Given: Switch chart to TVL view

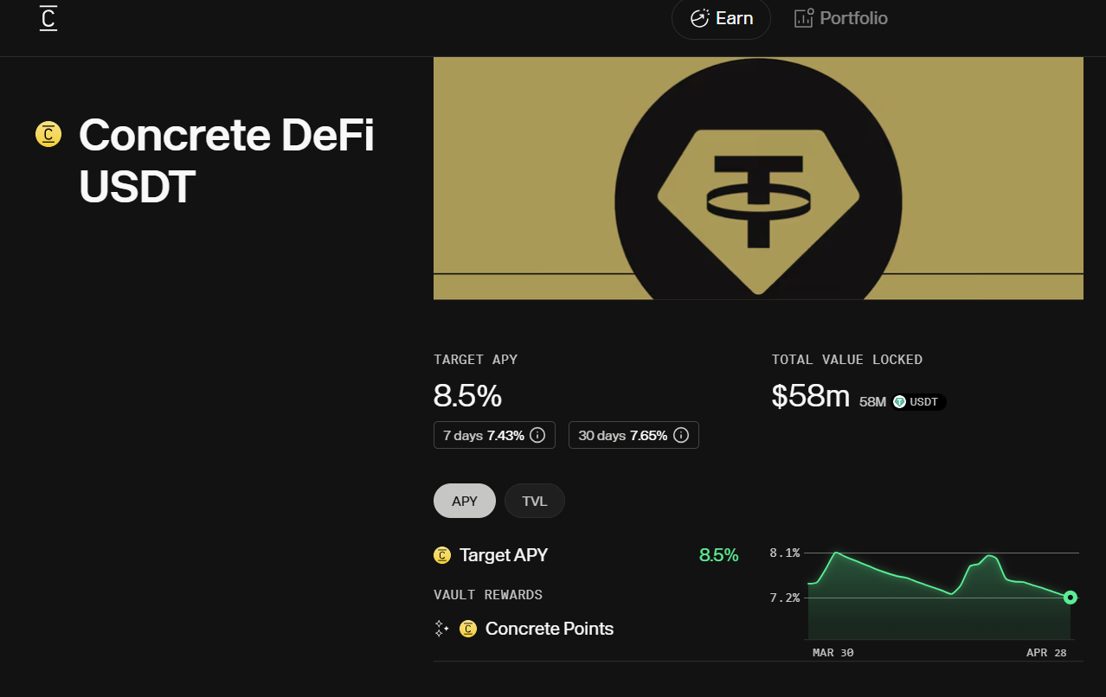Looking at the screenshot, I should point(535,501).
